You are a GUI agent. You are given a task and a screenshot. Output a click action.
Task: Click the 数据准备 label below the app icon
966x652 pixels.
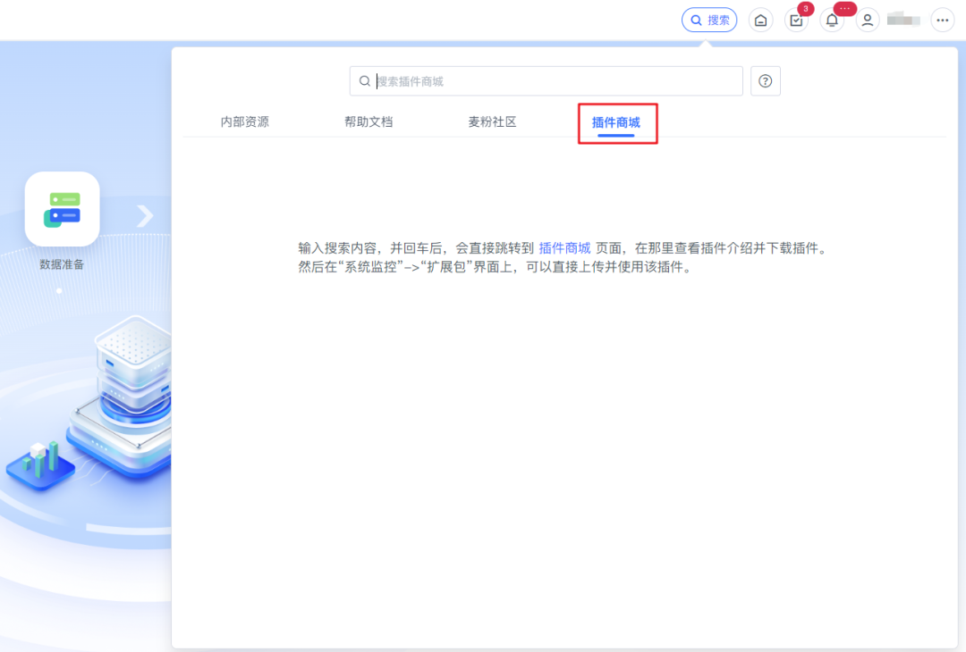click(x=62, y=263)
